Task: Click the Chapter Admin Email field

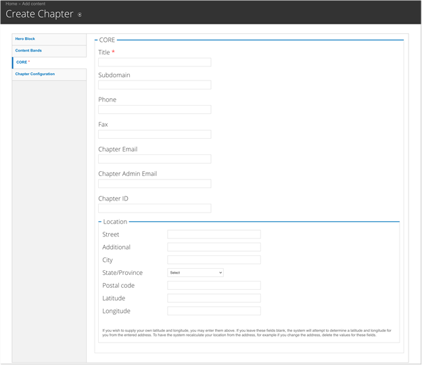Action: click(154, 184)
